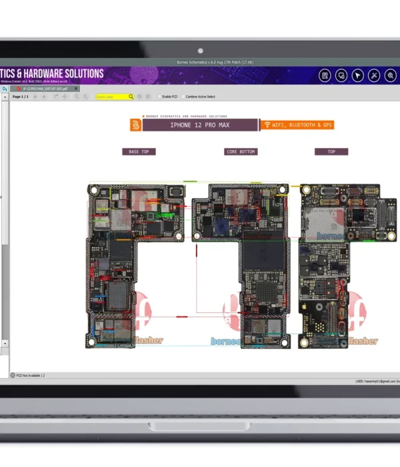The width and height of the screenshot is (400, 467).
Task: Click the WIFI, BLUETOOTH & GPS orange label
Action: click(297, 125)
